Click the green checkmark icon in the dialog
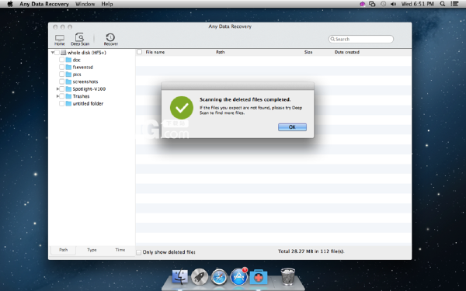The image size is (466, 291). (182, 108)
